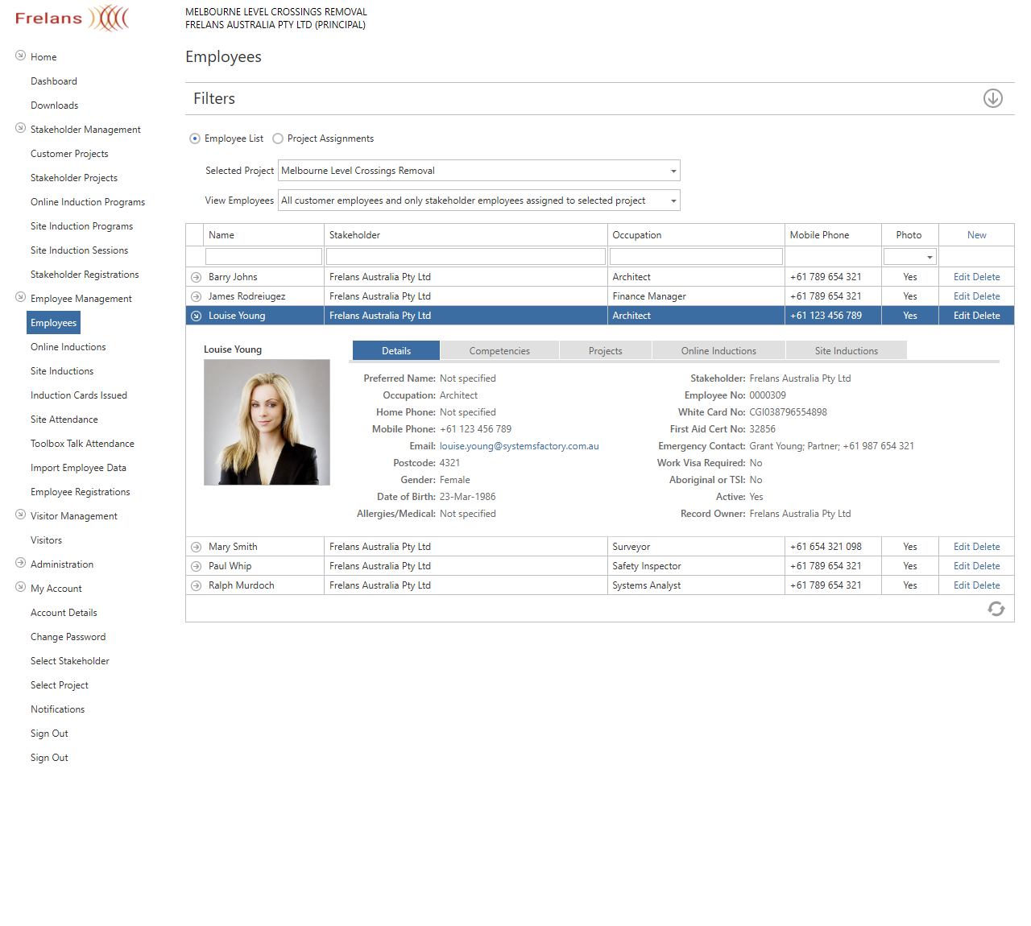Expand Barry Johns row details icon
The image size is (1031, 926).
[196, 277]
